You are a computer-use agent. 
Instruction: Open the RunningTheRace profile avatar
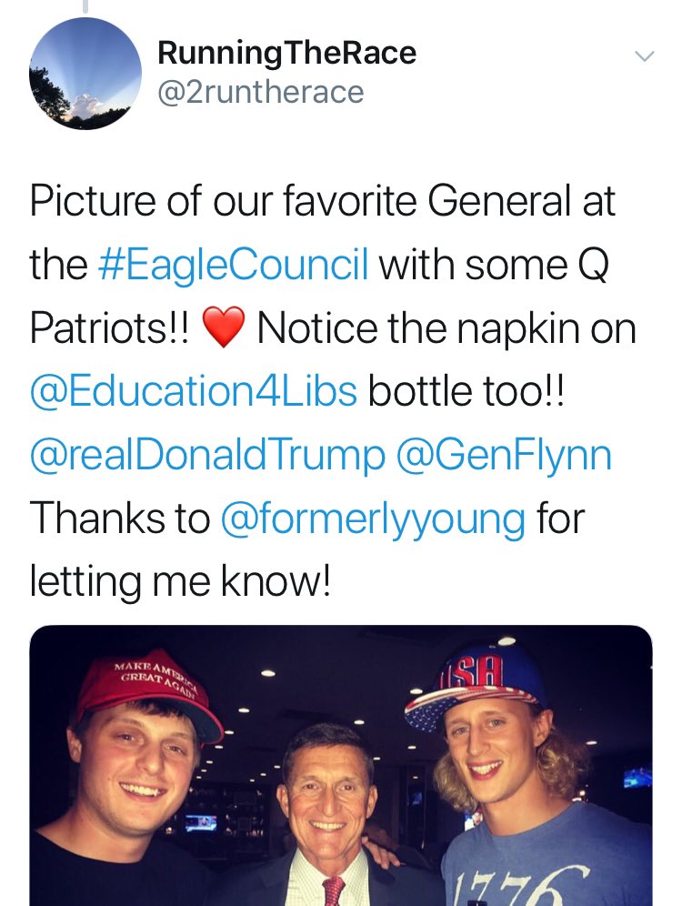point(85,73)
